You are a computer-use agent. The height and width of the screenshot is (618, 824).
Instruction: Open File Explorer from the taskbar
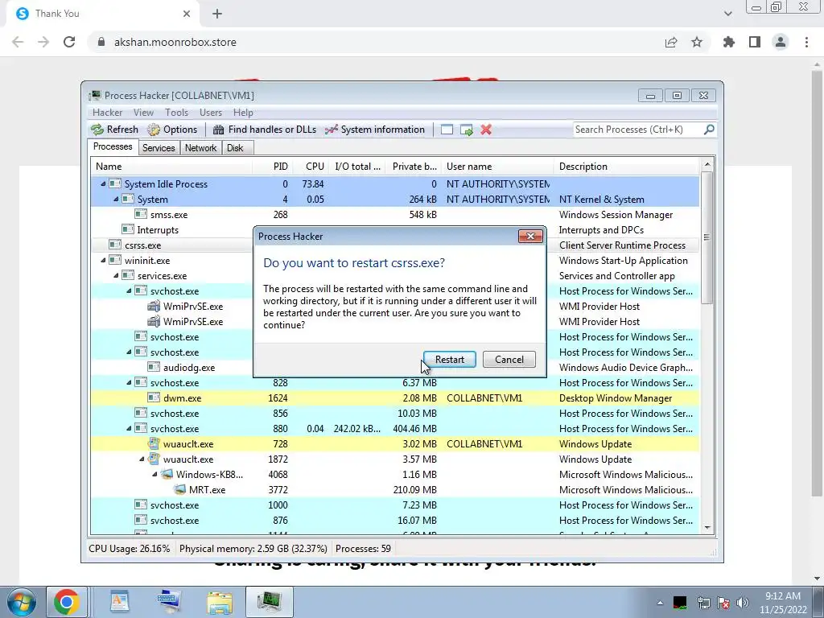point(220,602)
